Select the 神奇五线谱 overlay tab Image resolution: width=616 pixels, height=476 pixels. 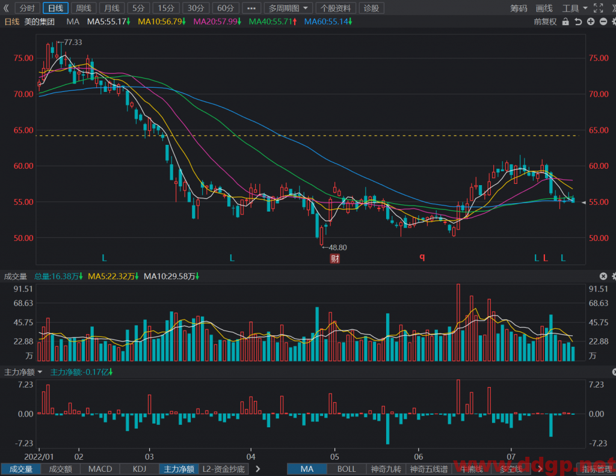428,469
